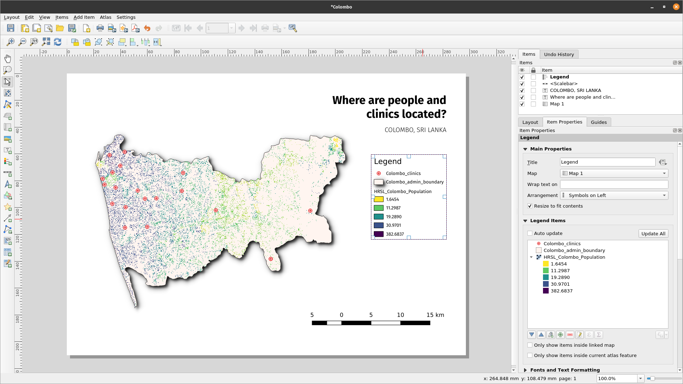The width and height of the screenshot is (683, 384).
Task: Select Colombo_clinics in legend items tree
Action: [562, 243]
